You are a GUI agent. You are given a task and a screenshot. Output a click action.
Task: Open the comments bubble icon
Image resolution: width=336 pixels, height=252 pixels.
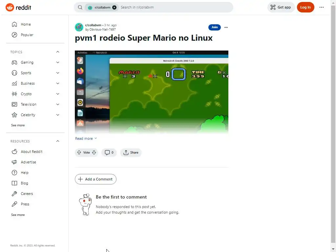coord(107,152)
